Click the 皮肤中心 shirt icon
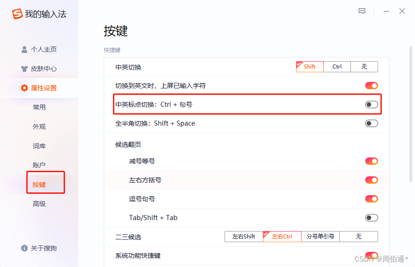The height and width of the screenshot is (267, 415). point(24,69)
